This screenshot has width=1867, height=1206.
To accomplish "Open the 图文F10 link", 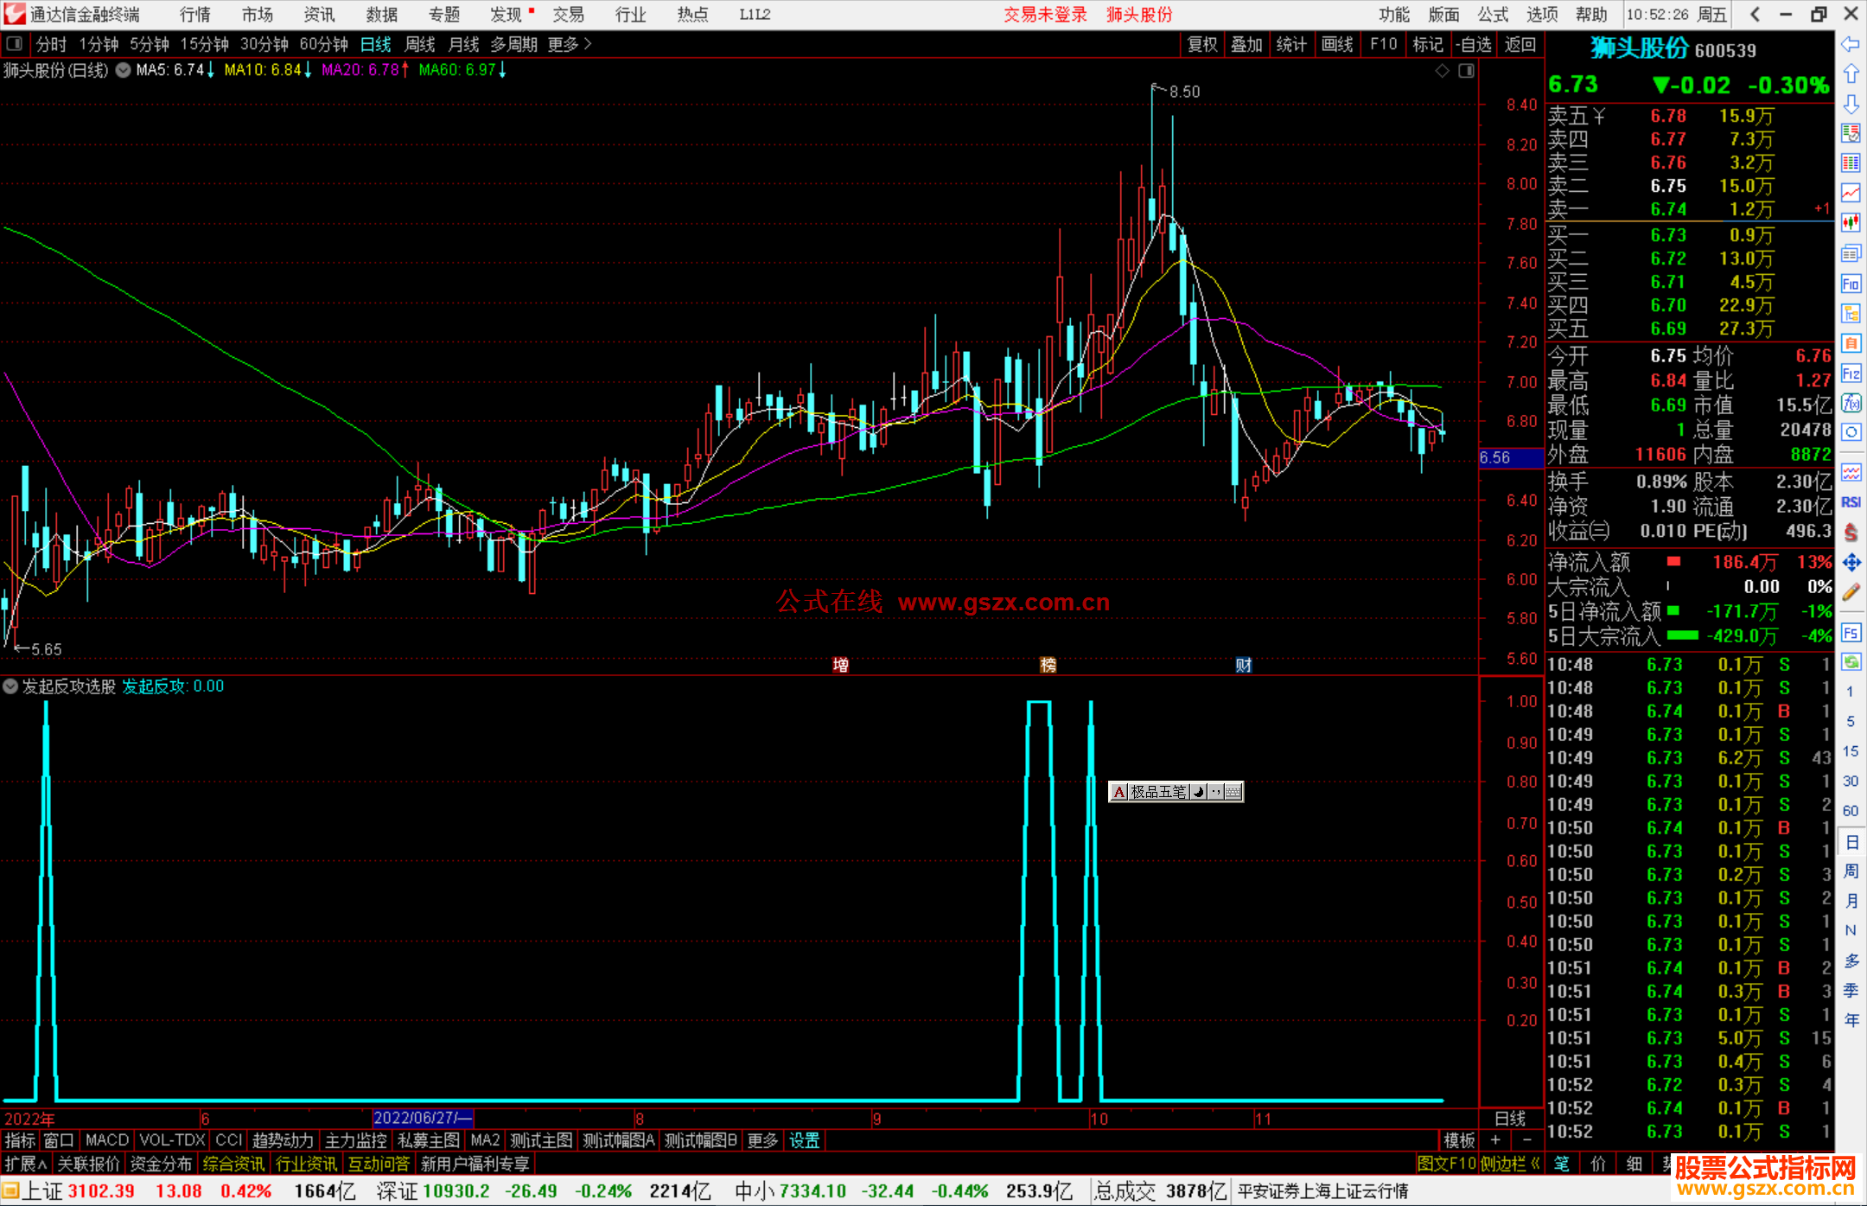I will click(x=1447, y=1165).
